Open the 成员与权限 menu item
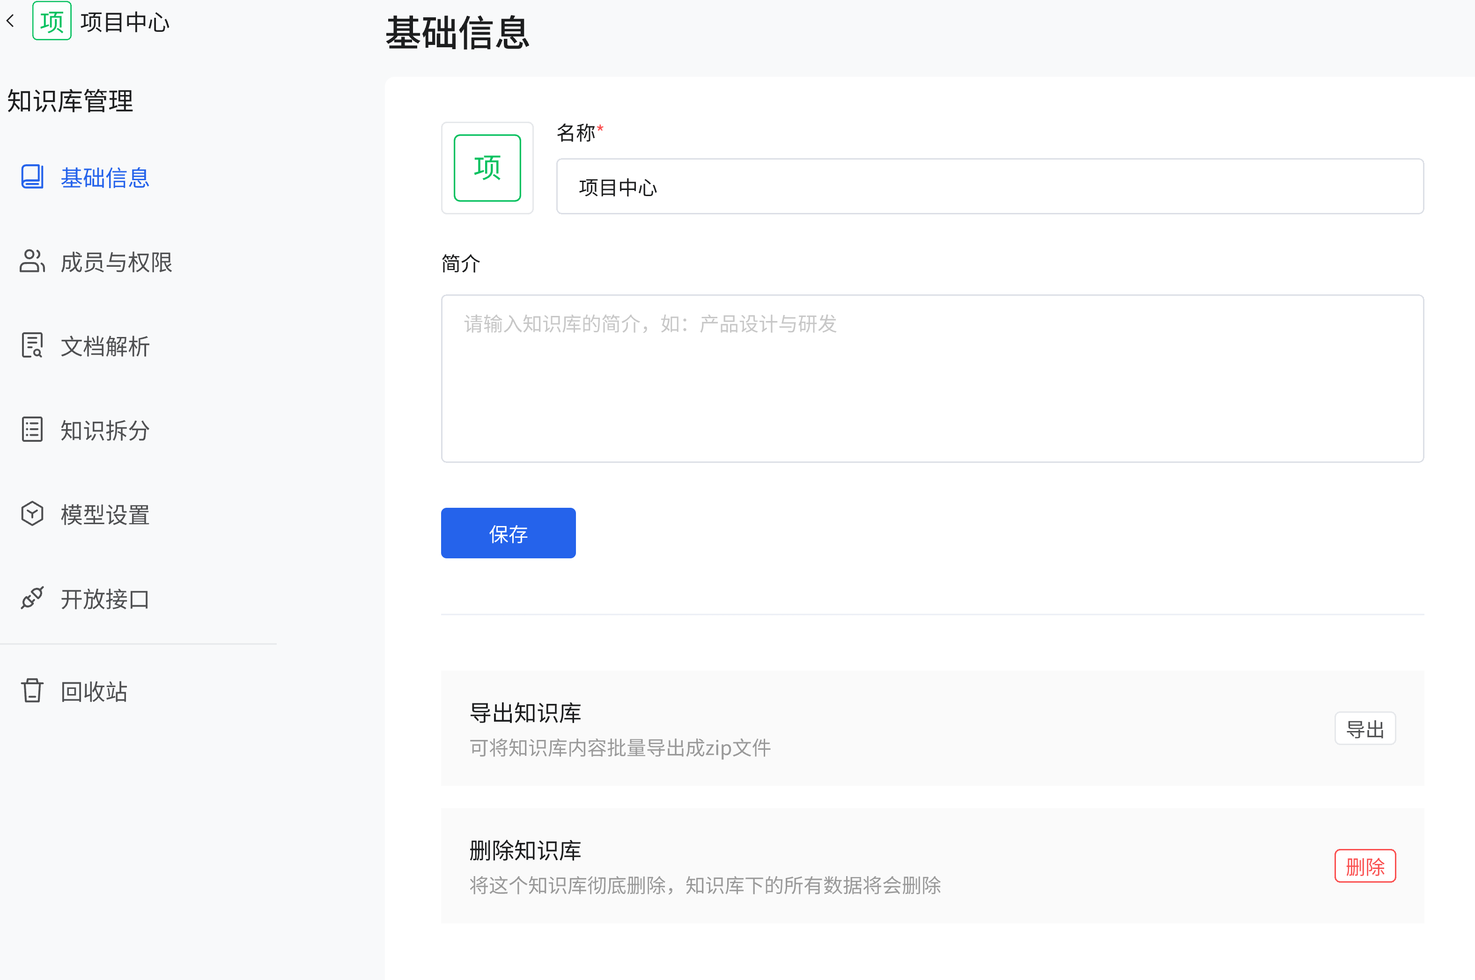 pos(116,263)
